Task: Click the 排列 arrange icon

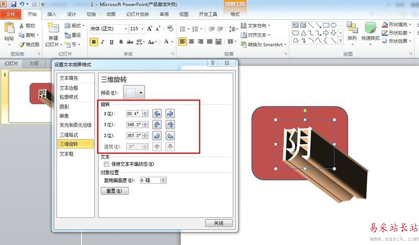Action: click(x=352, y=28)
